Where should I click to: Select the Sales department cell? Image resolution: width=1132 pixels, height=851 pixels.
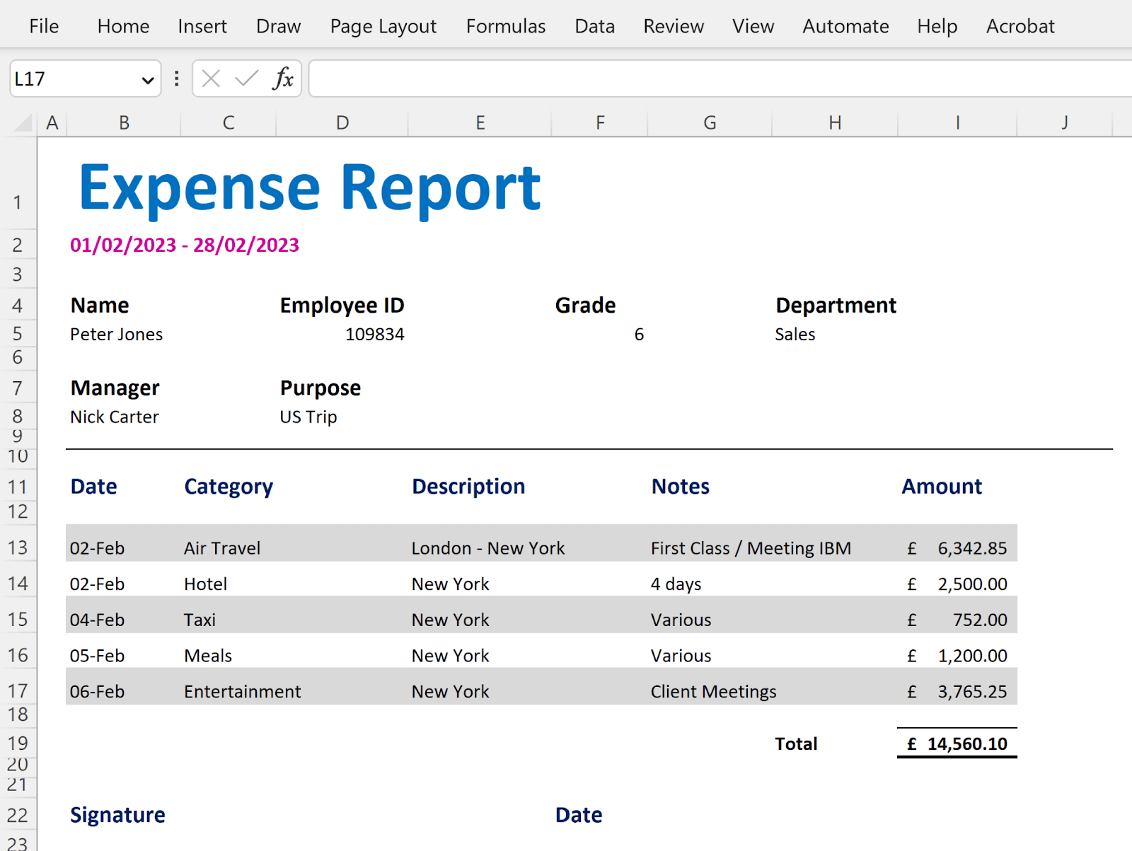(795, 334)
